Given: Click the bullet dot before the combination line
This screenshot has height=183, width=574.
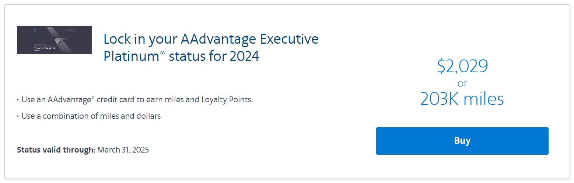Looking at the screenshot, I should pyautogui.click(x=18, y=116).
